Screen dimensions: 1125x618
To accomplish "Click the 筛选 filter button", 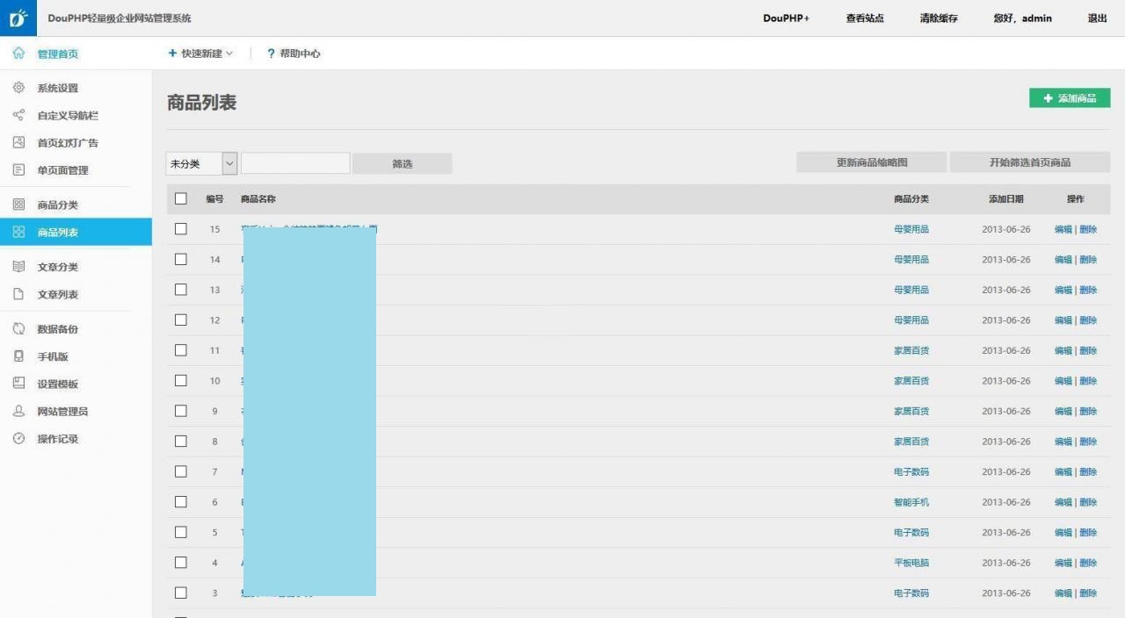I will tap(403, 163).
